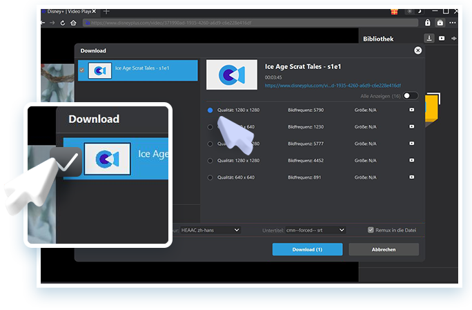Select the Disney+ | Video Player tab
The height and width of the screenshot is (310, 472).
pyautogui.click(x=68, y=12)
